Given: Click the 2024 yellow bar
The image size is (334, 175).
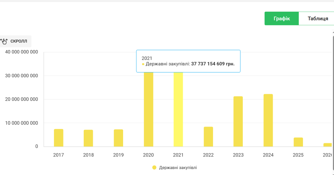Looking at the screenshot, I should pyautogui.click(x=268, y=120).
